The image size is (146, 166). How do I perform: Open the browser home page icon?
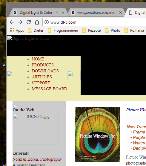[x=37, y=22]
